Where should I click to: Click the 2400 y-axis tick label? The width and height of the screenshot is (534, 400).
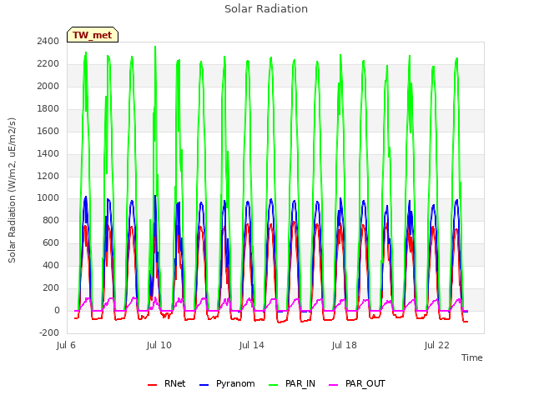pos(48,41)
